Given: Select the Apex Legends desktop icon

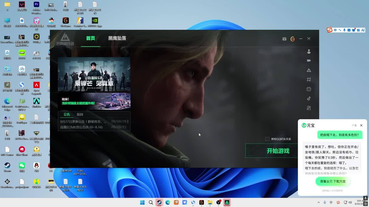Looking at the screenshot, I should [36, 88].
